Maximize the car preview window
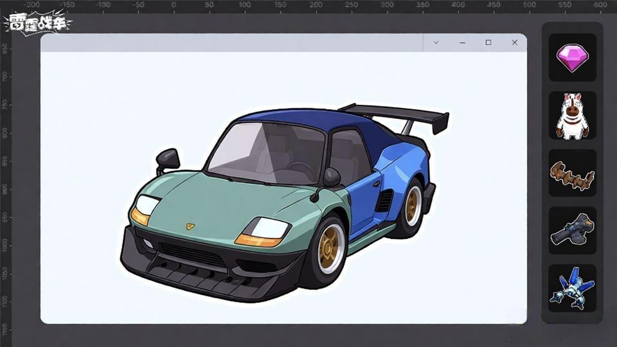617x347 pixels. [x=488, y=42]
